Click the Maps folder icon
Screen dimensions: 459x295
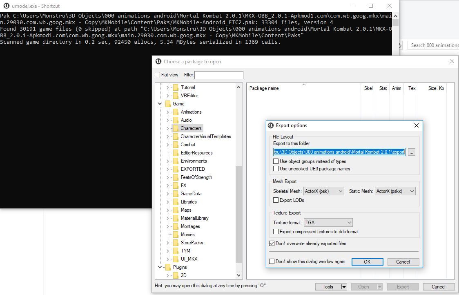[x=176, y=210]
